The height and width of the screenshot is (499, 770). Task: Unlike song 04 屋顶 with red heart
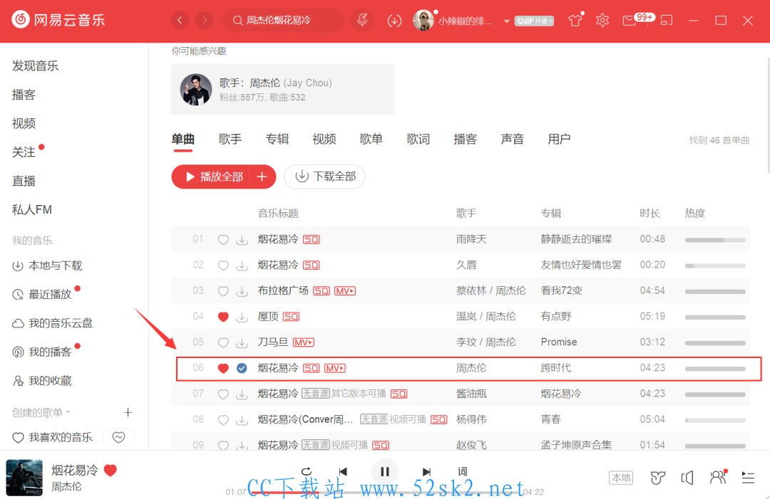(223, 317)
